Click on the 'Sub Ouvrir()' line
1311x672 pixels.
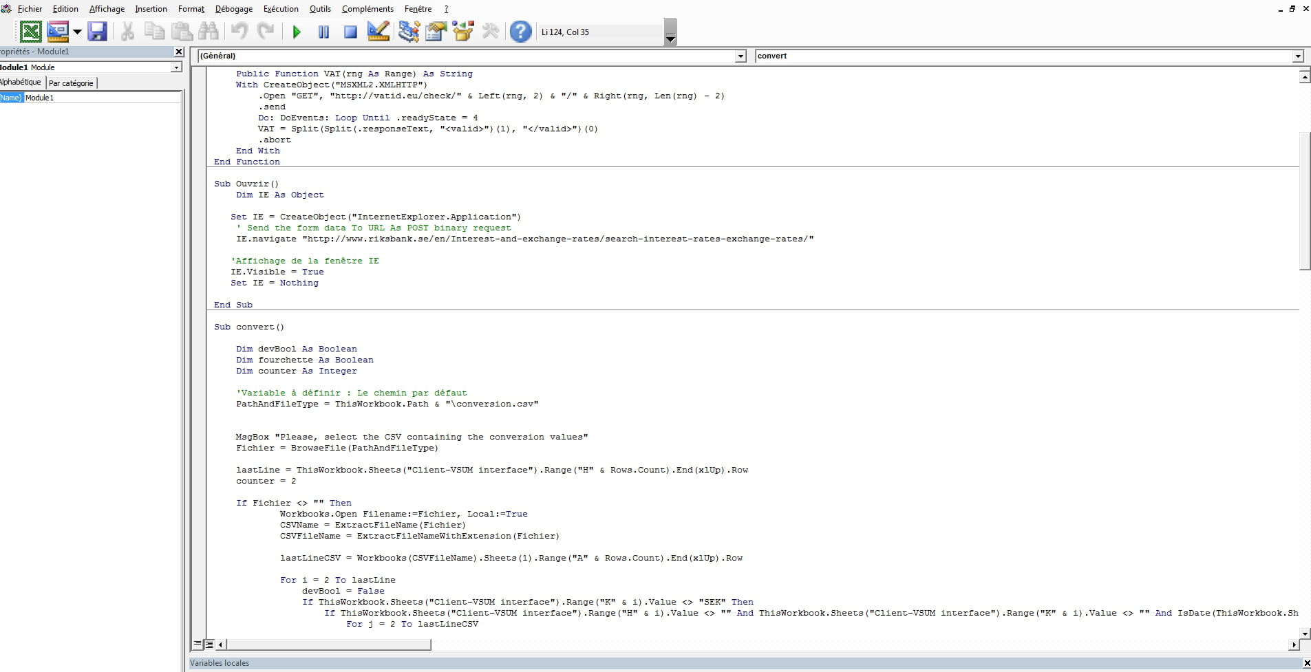[x=246, y=184]
